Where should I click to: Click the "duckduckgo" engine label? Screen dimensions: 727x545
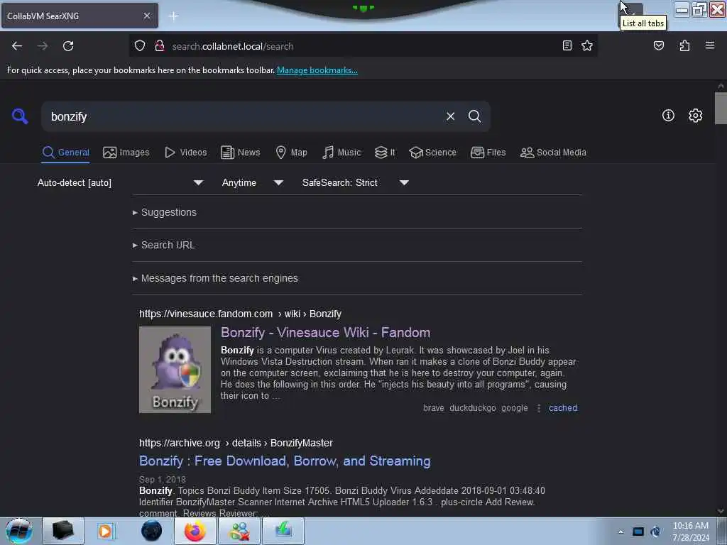pos(472,408)
